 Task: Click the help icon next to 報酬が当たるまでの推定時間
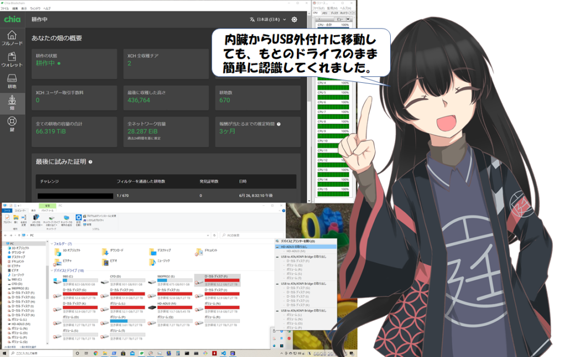278,124
